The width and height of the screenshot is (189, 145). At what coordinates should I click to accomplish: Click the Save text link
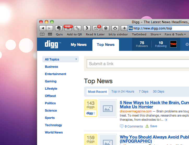pos(153,126)
